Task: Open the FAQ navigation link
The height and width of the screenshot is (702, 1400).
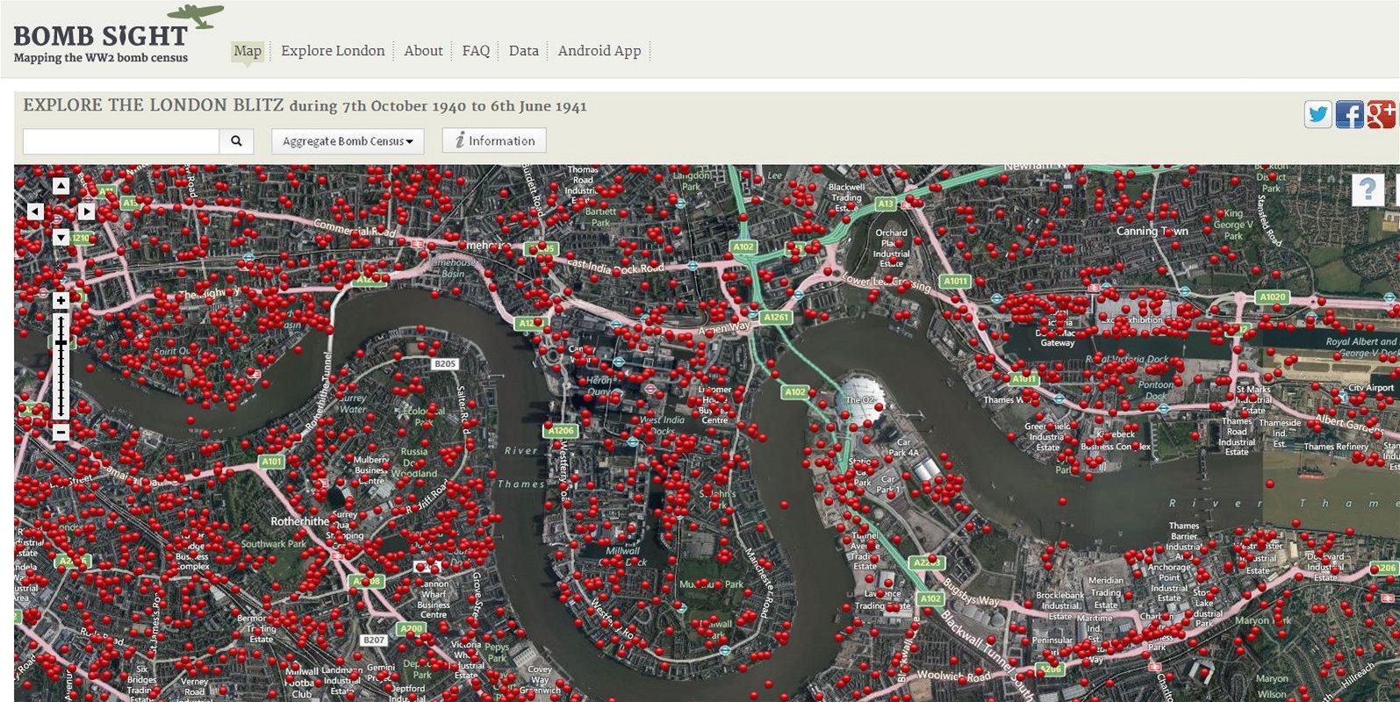Action: click(x=476, y=51)
